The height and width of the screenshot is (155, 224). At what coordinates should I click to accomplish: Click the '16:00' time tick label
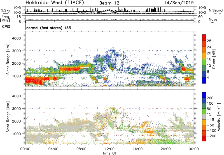point(137,149)
